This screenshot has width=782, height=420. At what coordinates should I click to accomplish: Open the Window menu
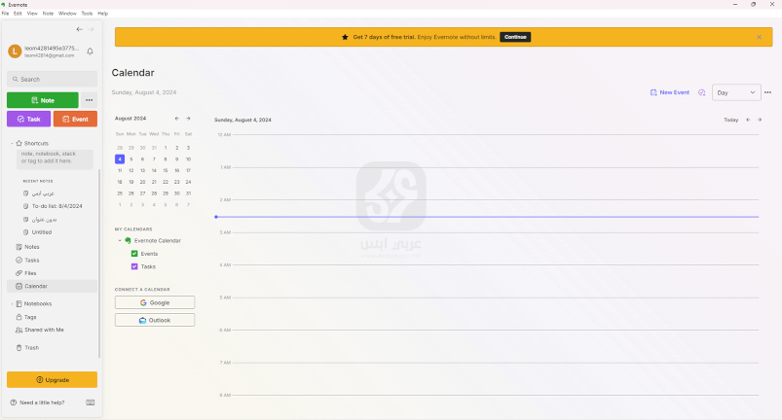(67, 14)
